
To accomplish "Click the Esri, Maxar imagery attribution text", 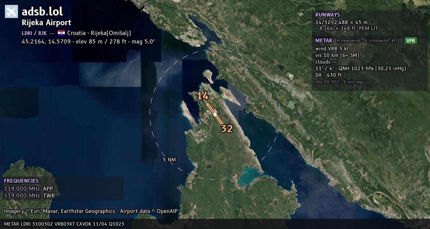I will (x=91, y=211).
